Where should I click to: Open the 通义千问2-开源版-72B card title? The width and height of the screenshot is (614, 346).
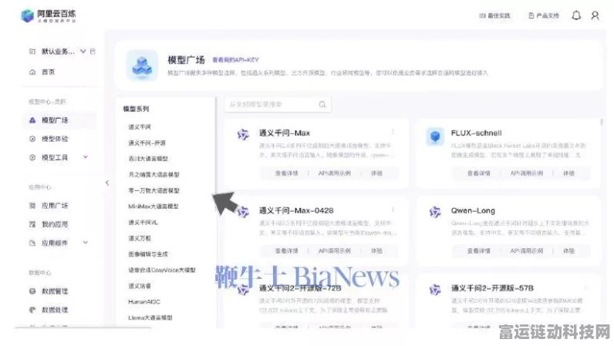coord(300,288)
